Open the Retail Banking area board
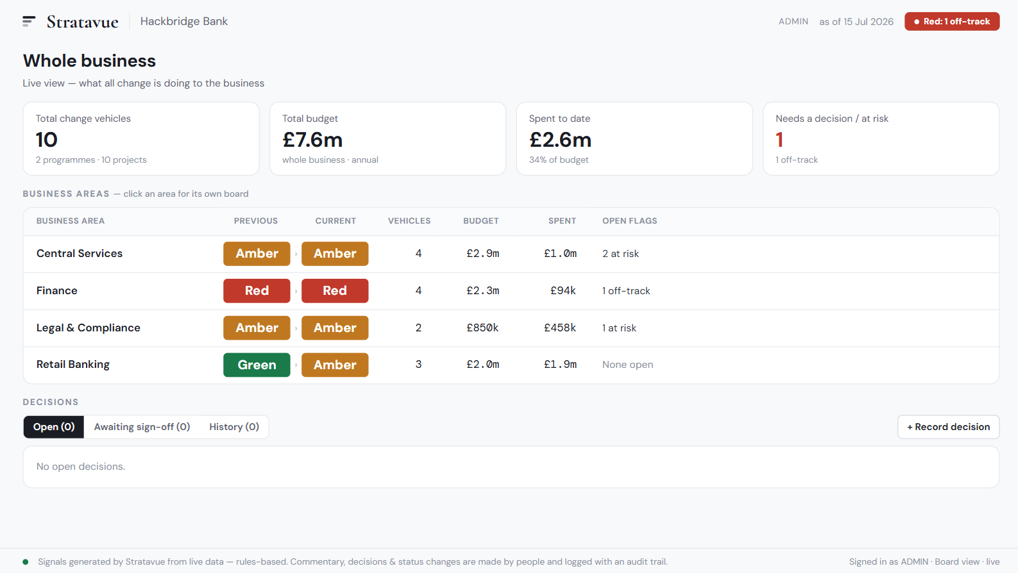 [x=511, y=365]
